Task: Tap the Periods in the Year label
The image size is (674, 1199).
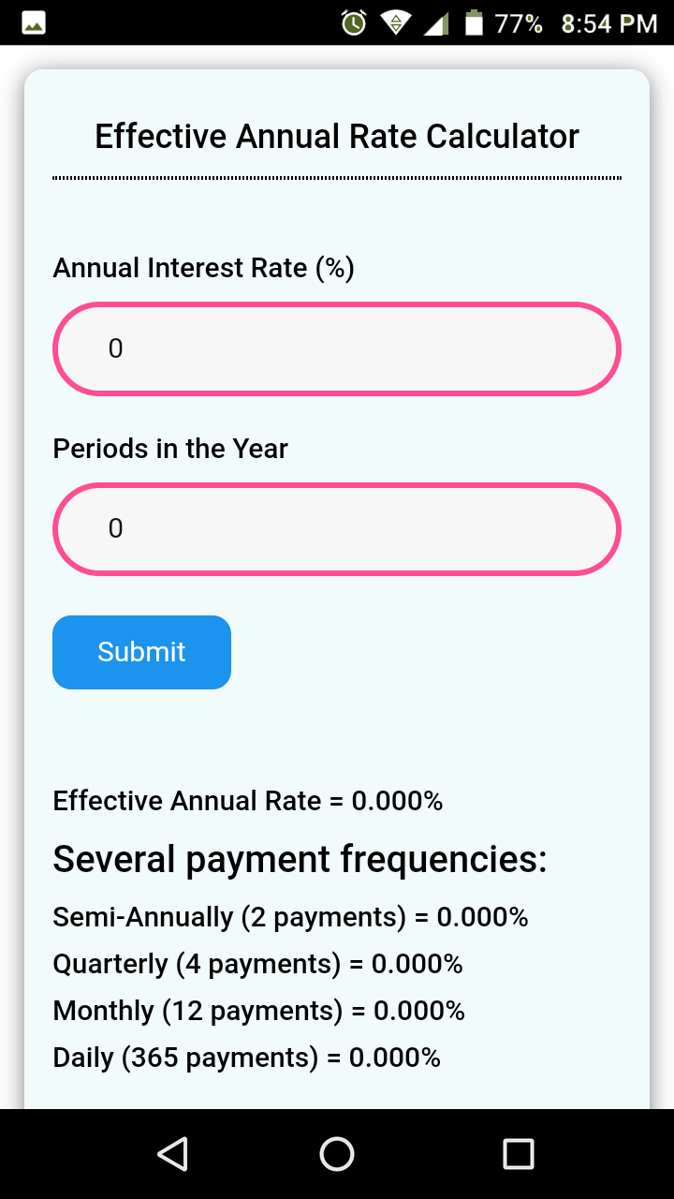Action: [170, 449]
